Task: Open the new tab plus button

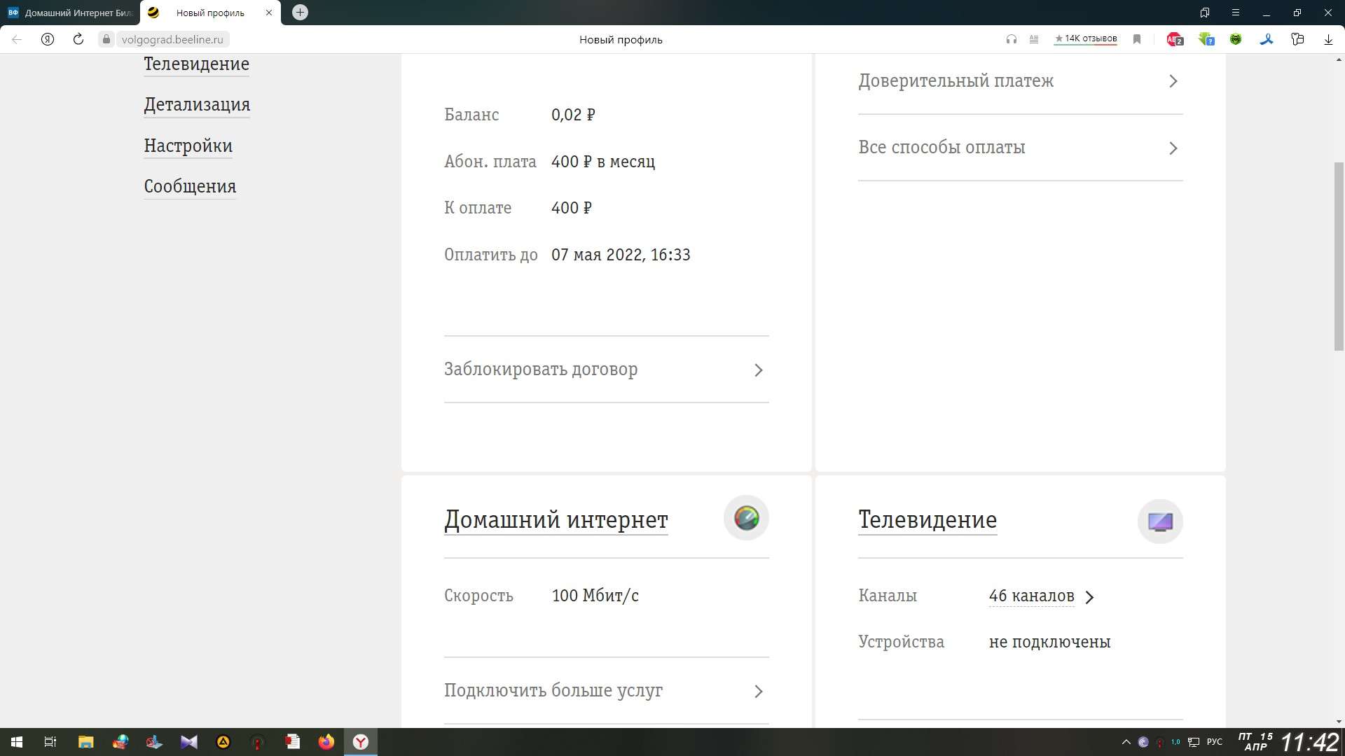Action: click(x=300, y=13)
